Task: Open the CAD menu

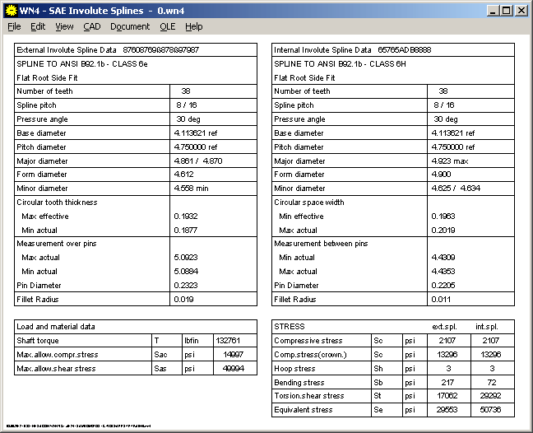Action: tap(91, 26)
